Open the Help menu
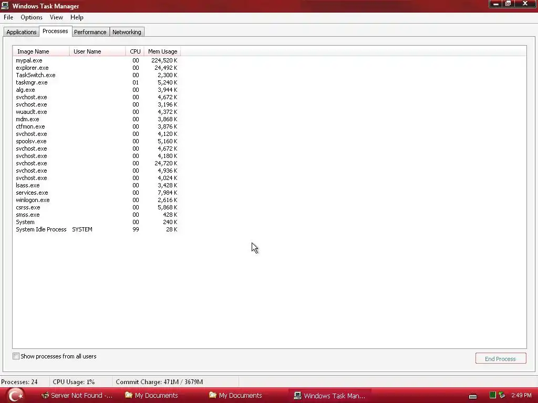This screenshot has height=403, width=538. (77, 17)
